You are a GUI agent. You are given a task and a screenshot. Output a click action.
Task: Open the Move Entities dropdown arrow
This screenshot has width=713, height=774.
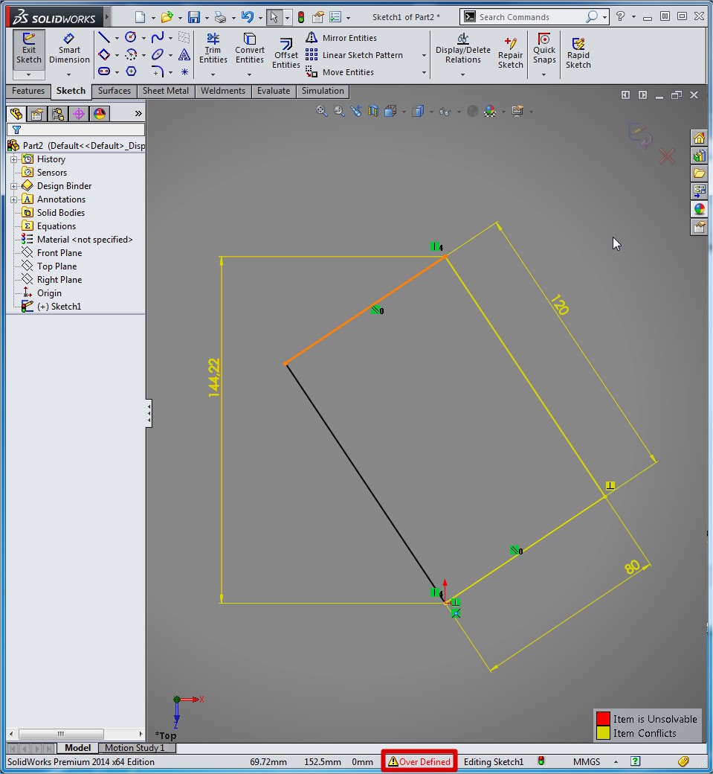pyautogui.click(x=424, y=73)
